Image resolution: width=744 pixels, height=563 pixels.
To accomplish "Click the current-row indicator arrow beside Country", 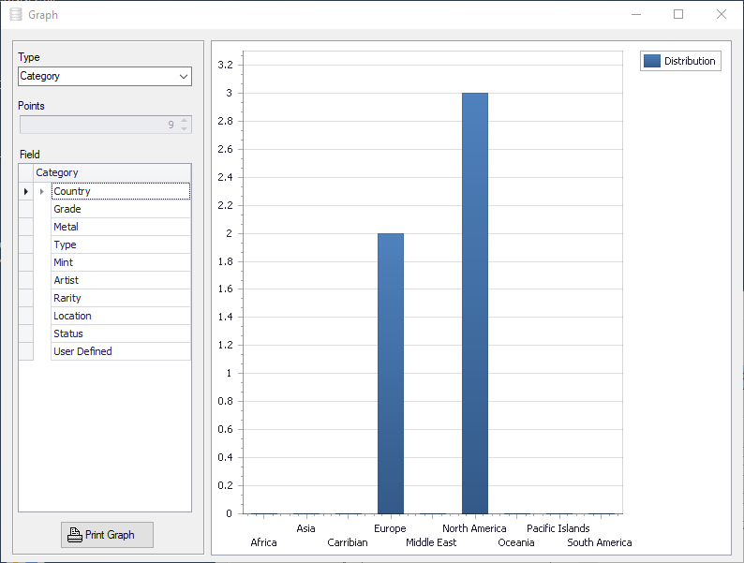I will pyautogui.click(x=25, y=192).
